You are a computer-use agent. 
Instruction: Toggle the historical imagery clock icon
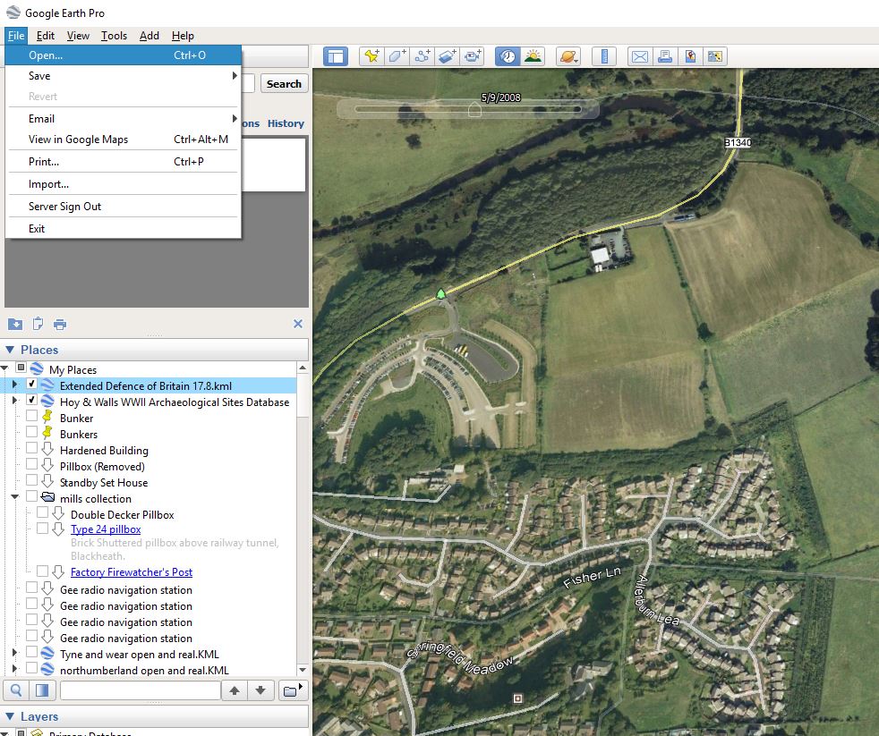[508, 56]
